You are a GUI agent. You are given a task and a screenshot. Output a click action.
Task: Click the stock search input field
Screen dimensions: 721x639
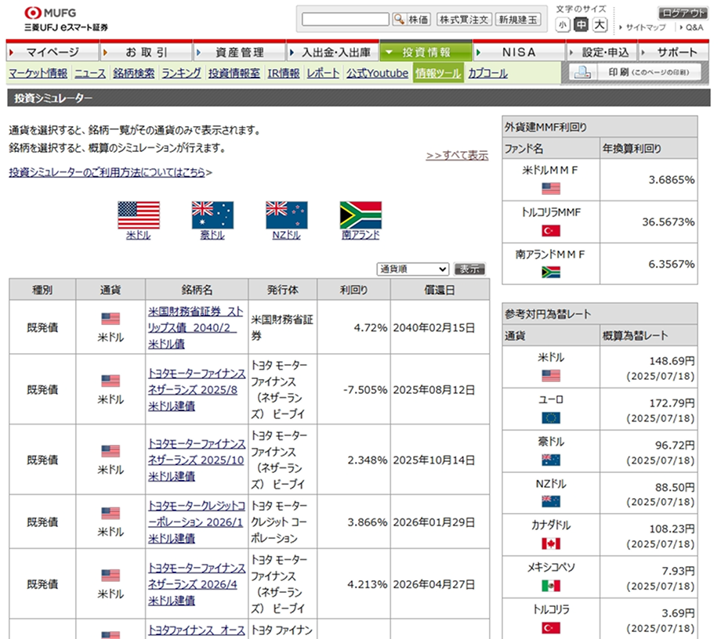coord(345,19)
